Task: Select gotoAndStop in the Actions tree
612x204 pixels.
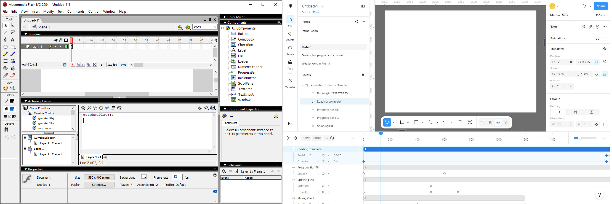Action: (x=47, y=123)
